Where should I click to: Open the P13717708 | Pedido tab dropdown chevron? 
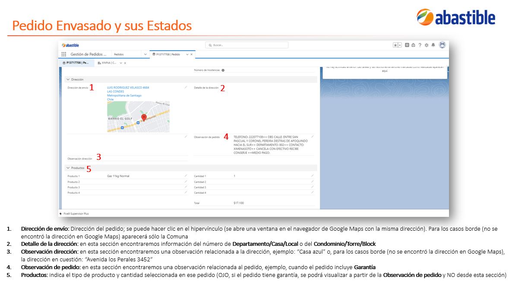coord(187,54)
